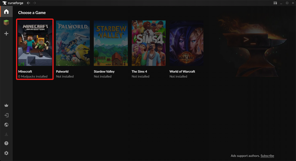Viewport: 296px width, 161px height.
Task: Click the Subscribe link
Action: [267, 156]
